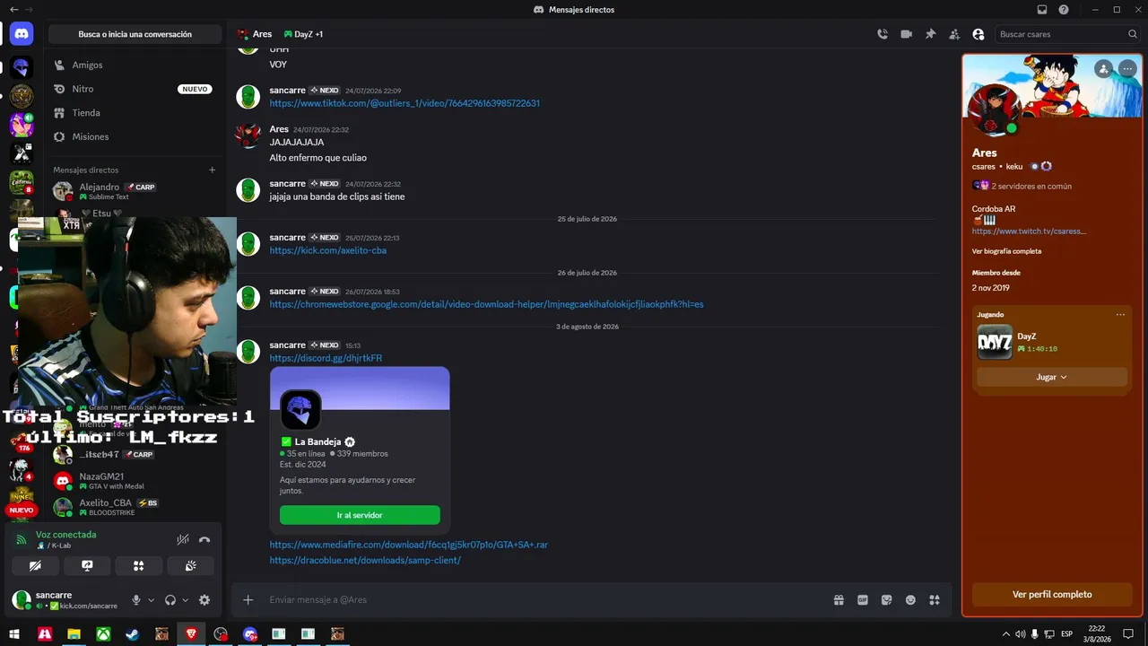Open Busca o inicia una conversación search
The image size is (1148, 646).
point(135,34)
